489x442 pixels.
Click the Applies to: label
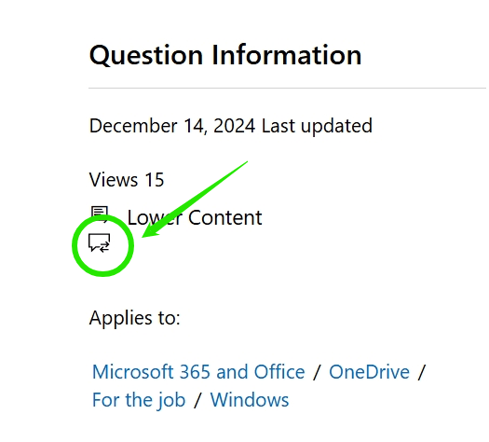coord(134,318)
